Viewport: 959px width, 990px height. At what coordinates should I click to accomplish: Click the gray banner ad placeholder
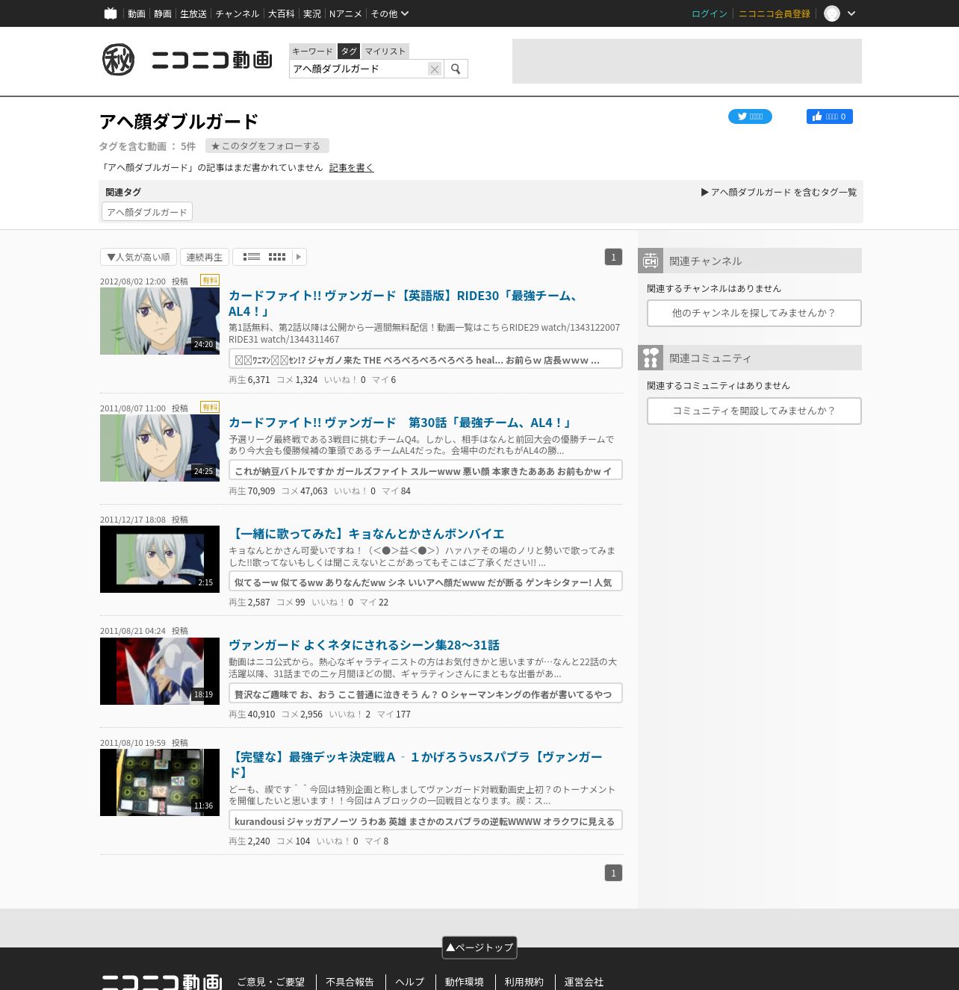tap(687, 61)
